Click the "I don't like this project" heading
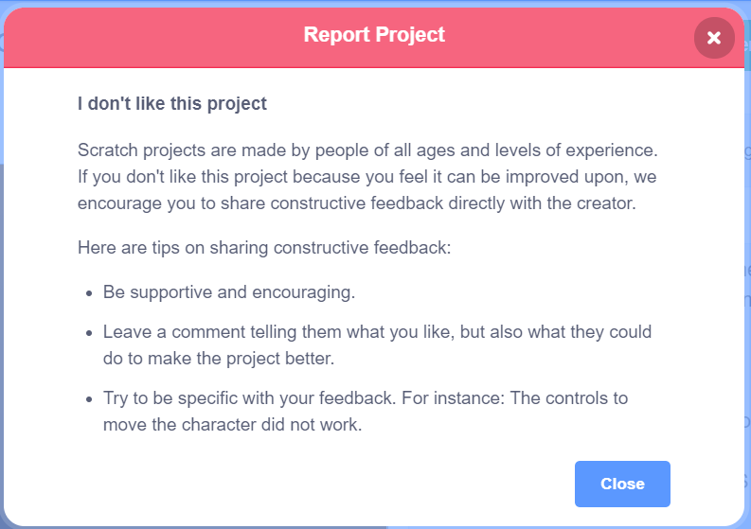This screenshot has height=529, width=751. point(172,104)
